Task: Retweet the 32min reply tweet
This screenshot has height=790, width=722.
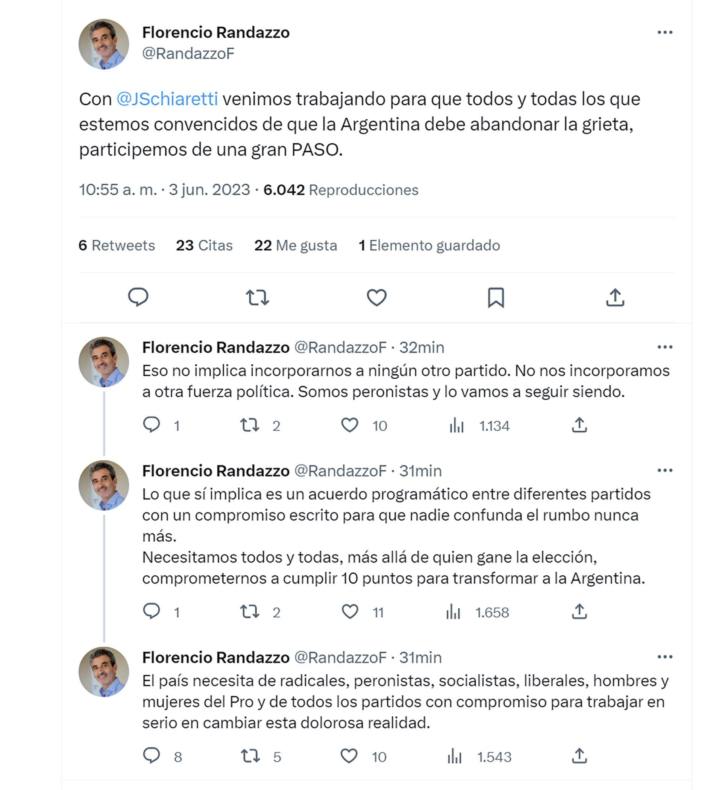Action: [x=250, y=425]
